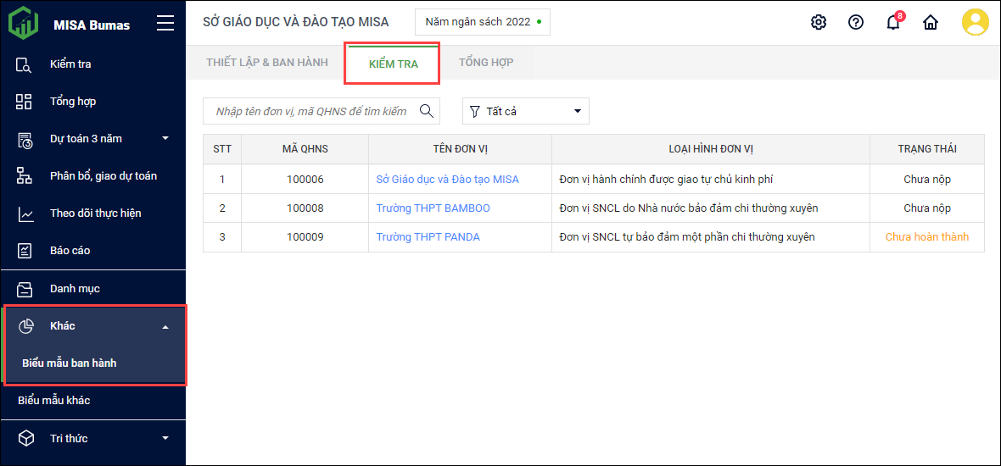
Task: Click the hamburger menu icon in sidebar
Action: click(x=165, y=24)
